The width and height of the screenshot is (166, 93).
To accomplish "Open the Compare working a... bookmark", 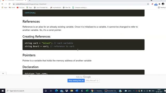I will 80,7.
